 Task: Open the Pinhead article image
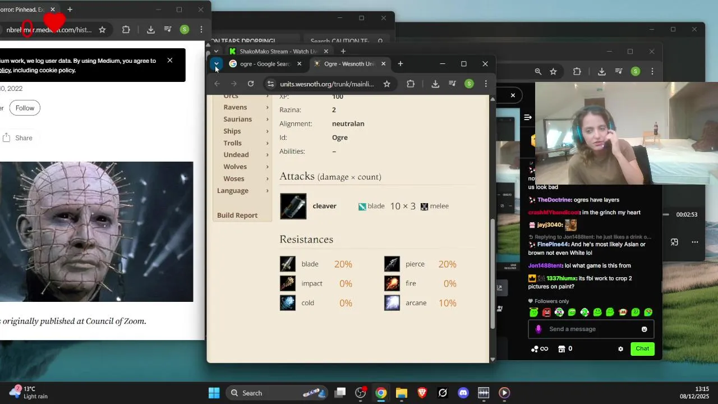(x=96, y=232)
